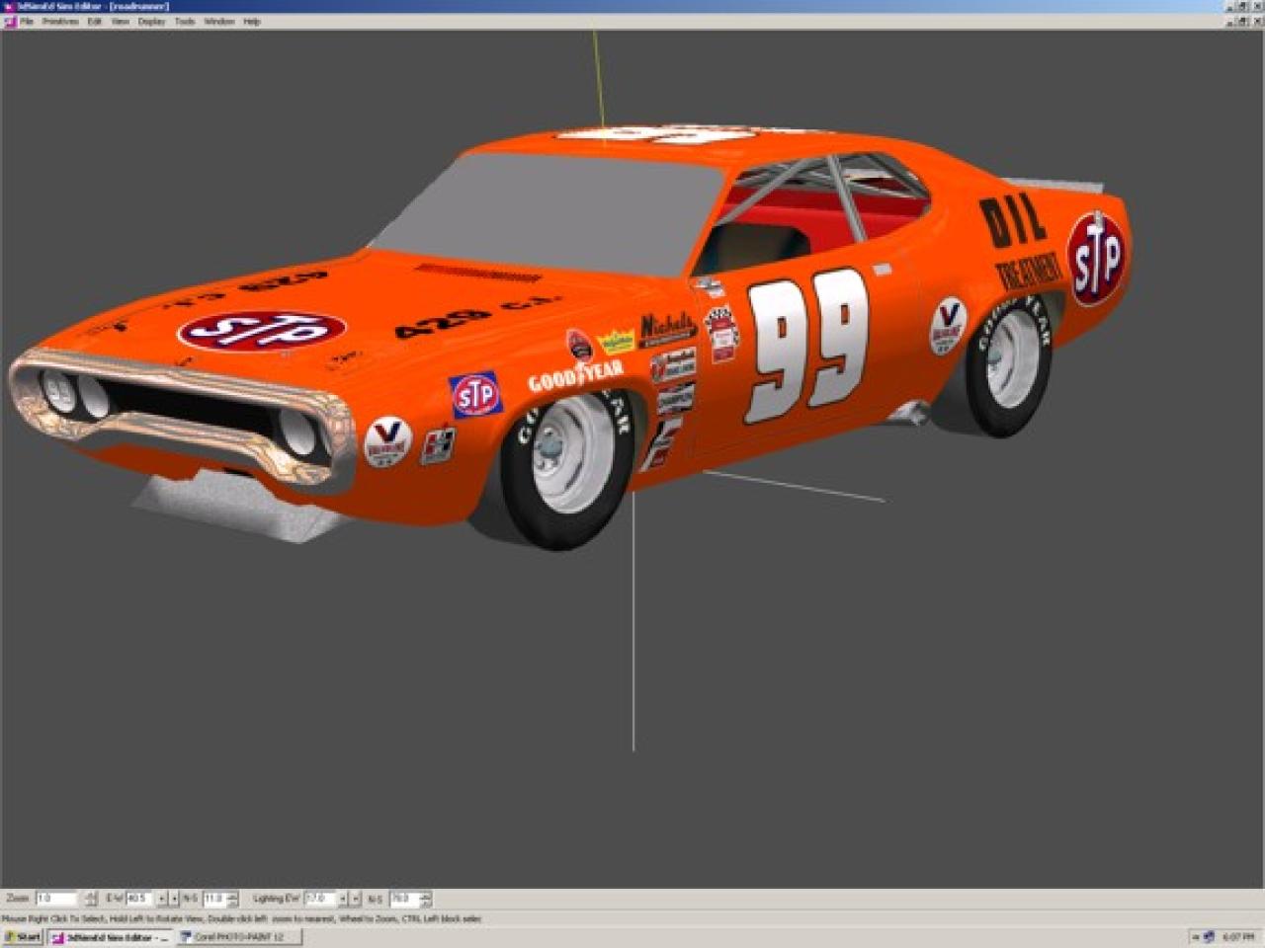Open the Help menu
This screenshot has height=948, width=1265.
click(x=252, y=21)
